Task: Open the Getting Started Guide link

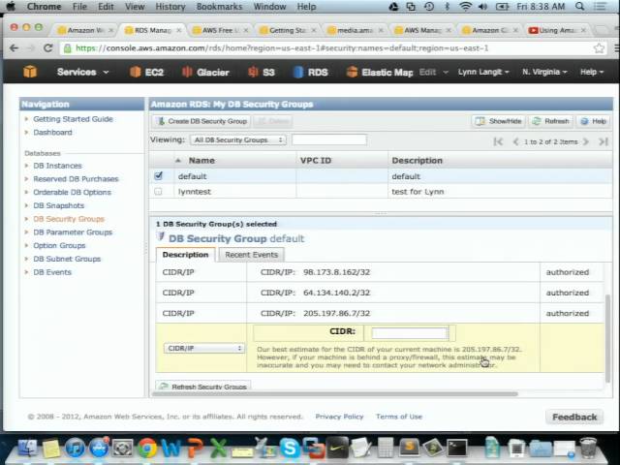Action: pos(74,119)
